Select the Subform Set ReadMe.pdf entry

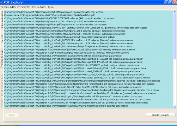tap(77, 100)
